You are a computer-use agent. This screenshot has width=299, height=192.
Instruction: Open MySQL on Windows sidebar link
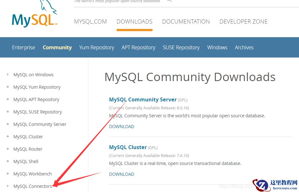click(x=33, y=75)
